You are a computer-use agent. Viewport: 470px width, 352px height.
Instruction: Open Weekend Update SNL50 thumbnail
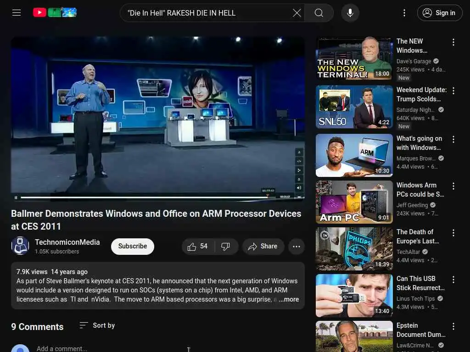(x=354, y=107)
